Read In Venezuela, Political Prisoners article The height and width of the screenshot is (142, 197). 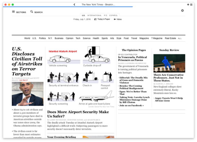133,59
